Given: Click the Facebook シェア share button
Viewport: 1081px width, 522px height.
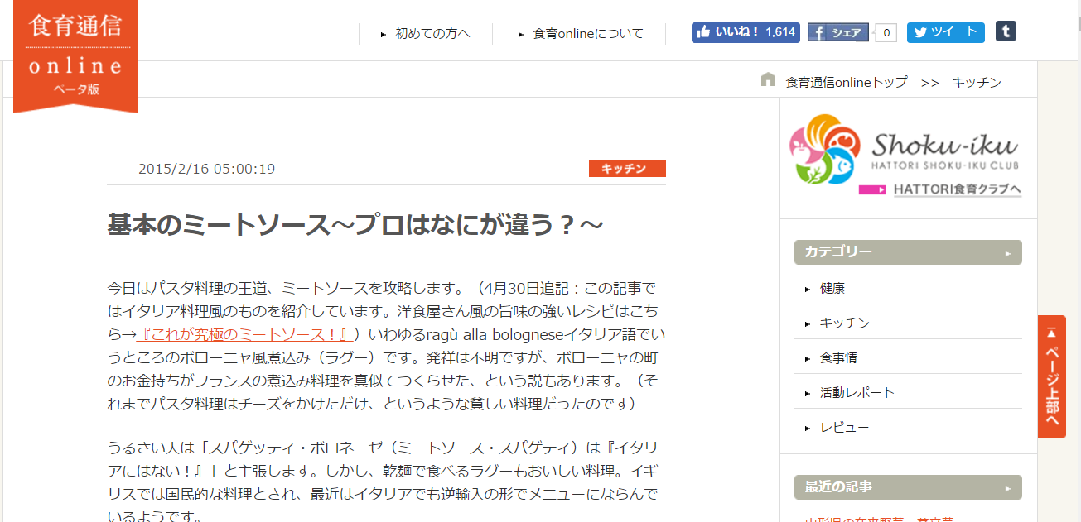Looking at the screenshot, I should pos(837,33).
